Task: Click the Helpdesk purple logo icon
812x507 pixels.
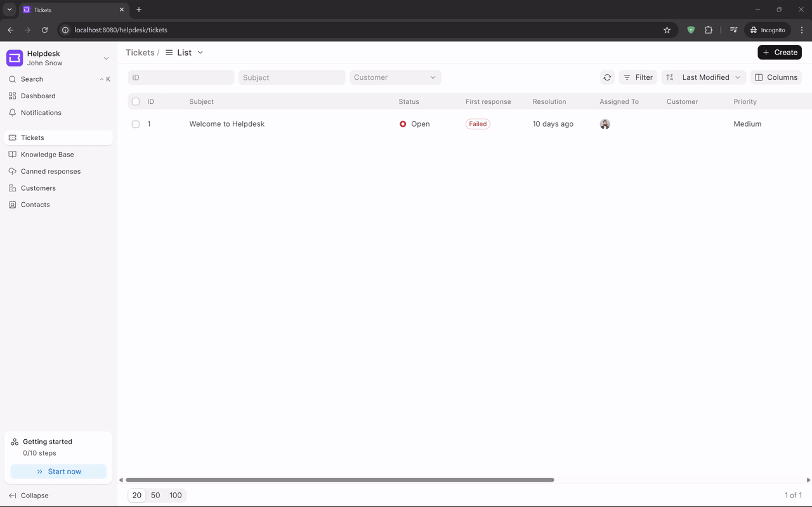Action: click(15, 58)
